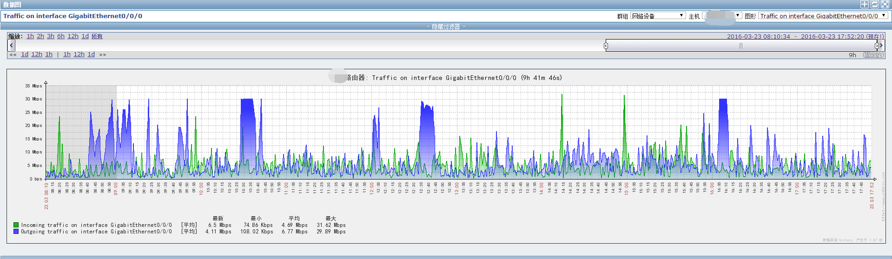Click the 15:00 marker on graph time axis
Image resolution: width=892 pixels, height=259 pixels.
626,188
